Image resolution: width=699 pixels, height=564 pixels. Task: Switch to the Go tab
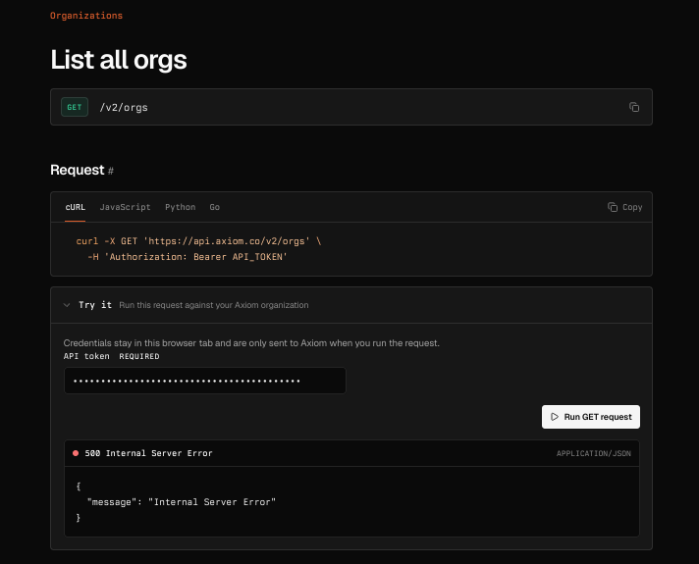coord(214,207)
